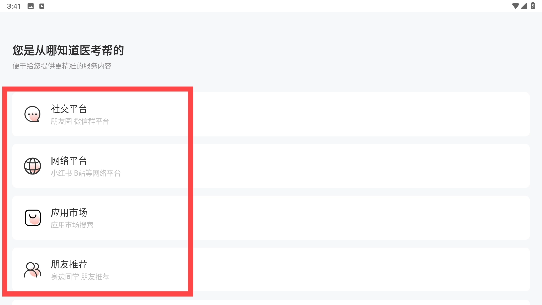Click the 3:41 clock in status bar
542x305 pixels.
coord(14,6)
